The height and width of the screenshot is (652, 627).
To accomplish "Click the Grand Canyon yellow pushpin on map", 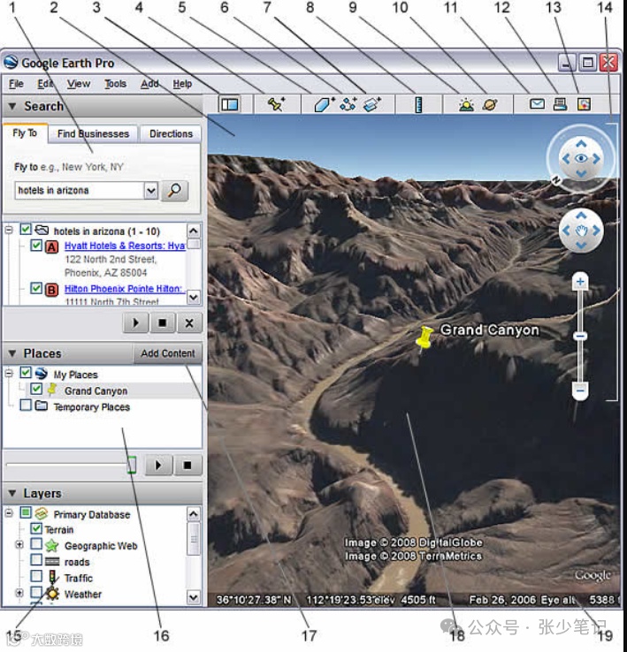I will (424, 337).
